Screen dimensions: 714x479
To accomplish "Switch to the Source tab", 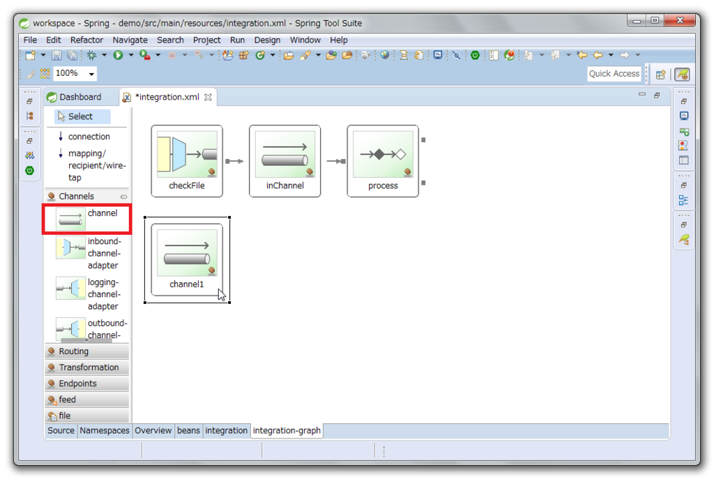I will [x=61, y=431].
